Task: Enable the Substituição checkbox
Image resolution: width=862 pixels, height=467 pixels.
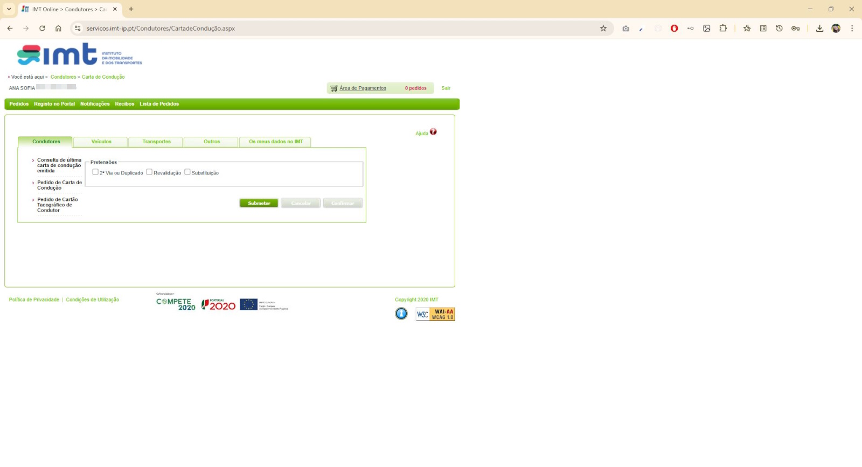Action: tap(187, 172)
